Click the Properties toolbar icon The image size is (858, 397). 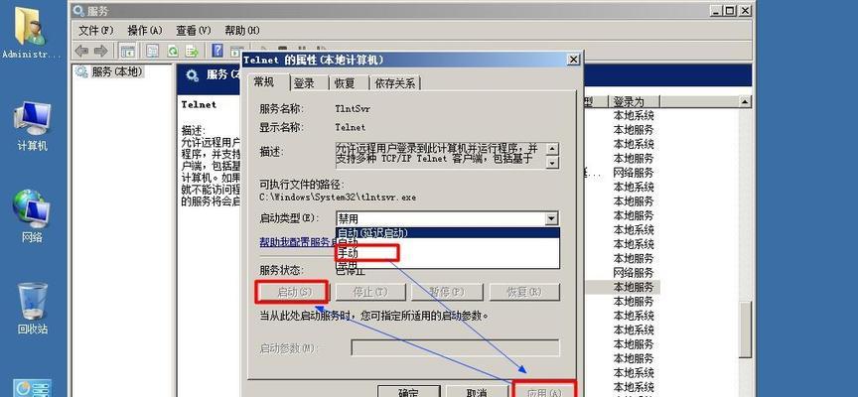tap(152, 51)
